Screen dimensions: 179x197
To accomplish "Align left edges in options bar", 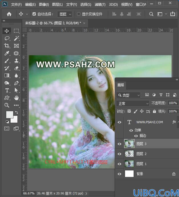I will coord(114,14).
